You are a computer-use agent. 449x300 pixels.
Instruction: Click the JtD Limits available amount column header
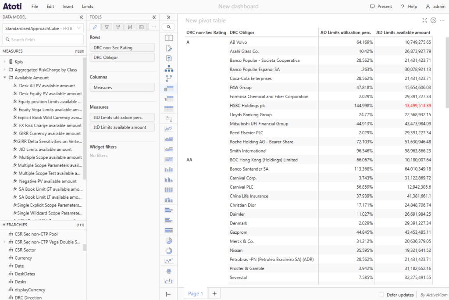(403, 32)
